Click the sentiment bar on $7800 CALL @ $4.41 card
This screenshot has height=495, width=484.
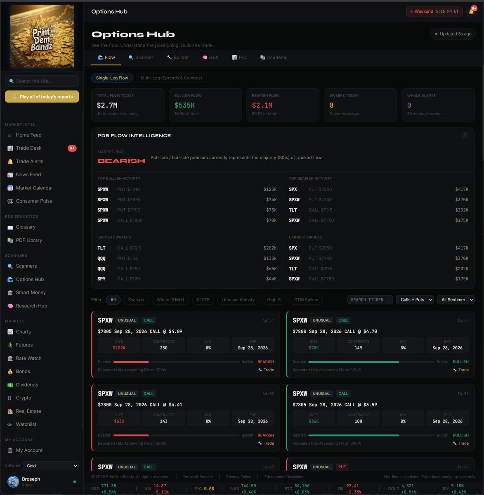point(176,435)
